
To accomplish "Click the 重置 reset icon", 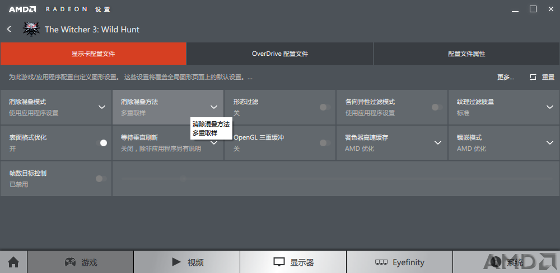I will [533, 77].
